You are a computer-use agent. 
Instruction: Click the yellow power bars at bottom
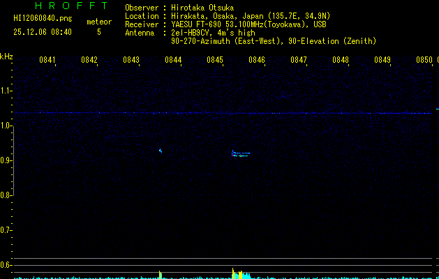point(239,275)
